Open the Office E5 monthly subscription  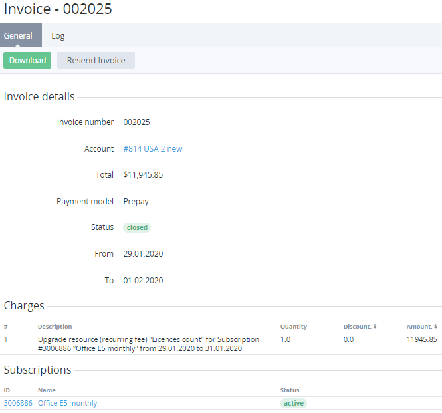[67, 403]
